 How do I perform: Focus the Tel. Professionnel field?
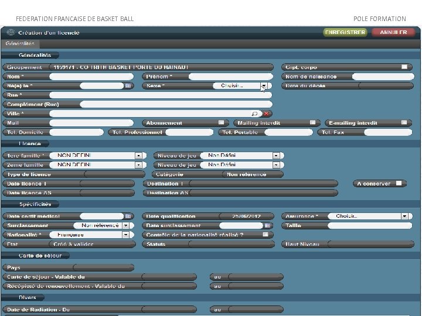click(x=189, y=132)
